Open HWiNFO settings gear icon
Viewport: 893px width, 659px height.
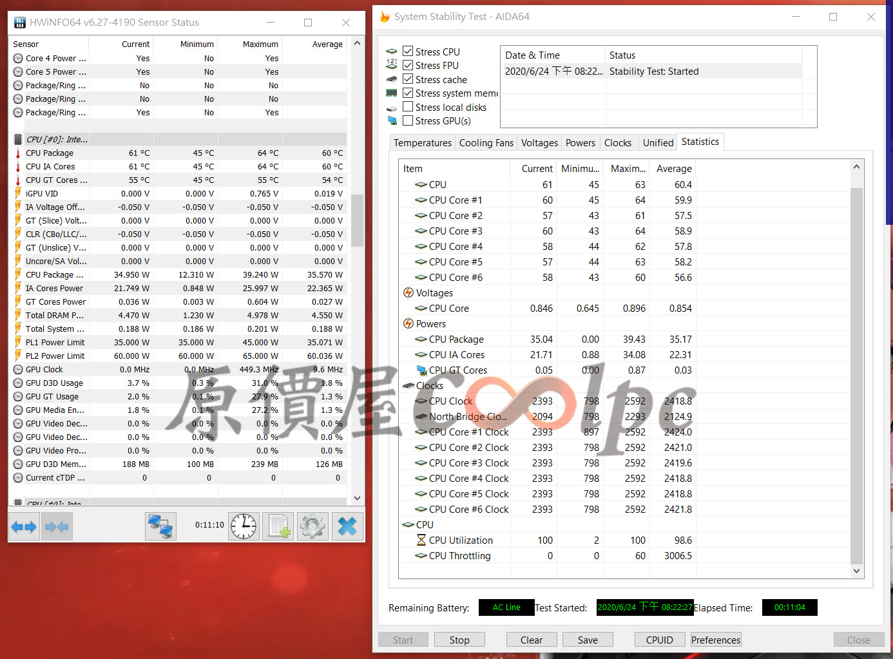[312, 526]
